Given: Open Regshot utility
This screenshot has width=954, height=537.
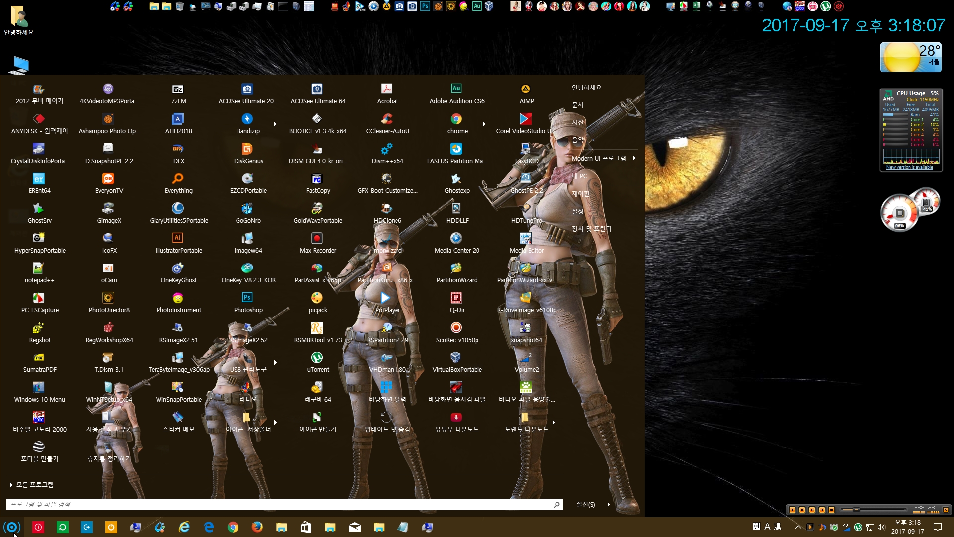Looking at the screenshot, I should [39, 333].
